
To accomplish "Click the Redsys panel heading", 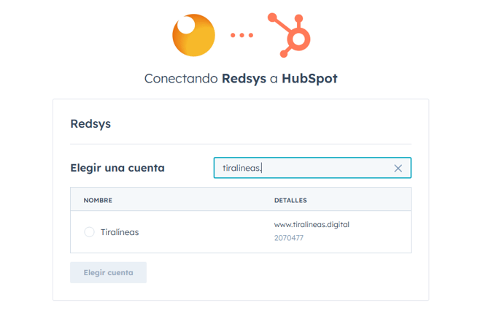I will coord(90,123).
